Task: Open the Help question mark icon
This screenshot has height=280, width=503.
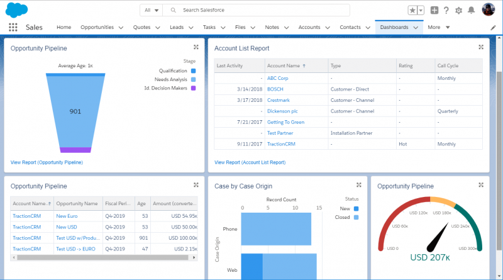Action: click(446, 10)
